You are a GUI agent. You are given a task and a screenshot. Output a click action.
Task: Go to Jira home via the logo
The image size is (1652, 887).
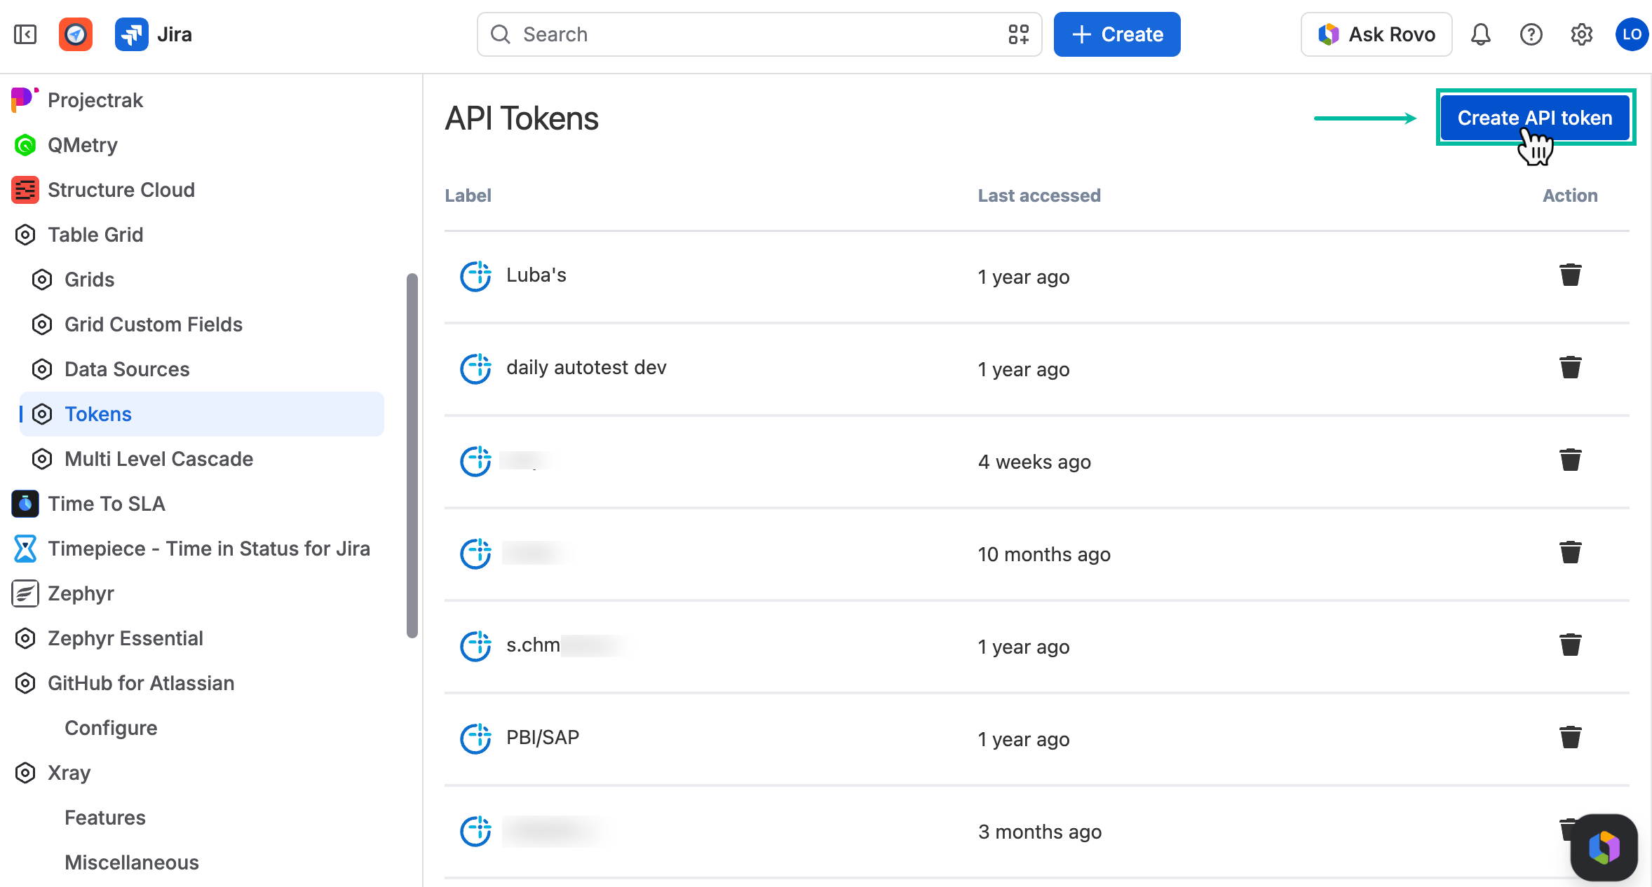[154, 34]
